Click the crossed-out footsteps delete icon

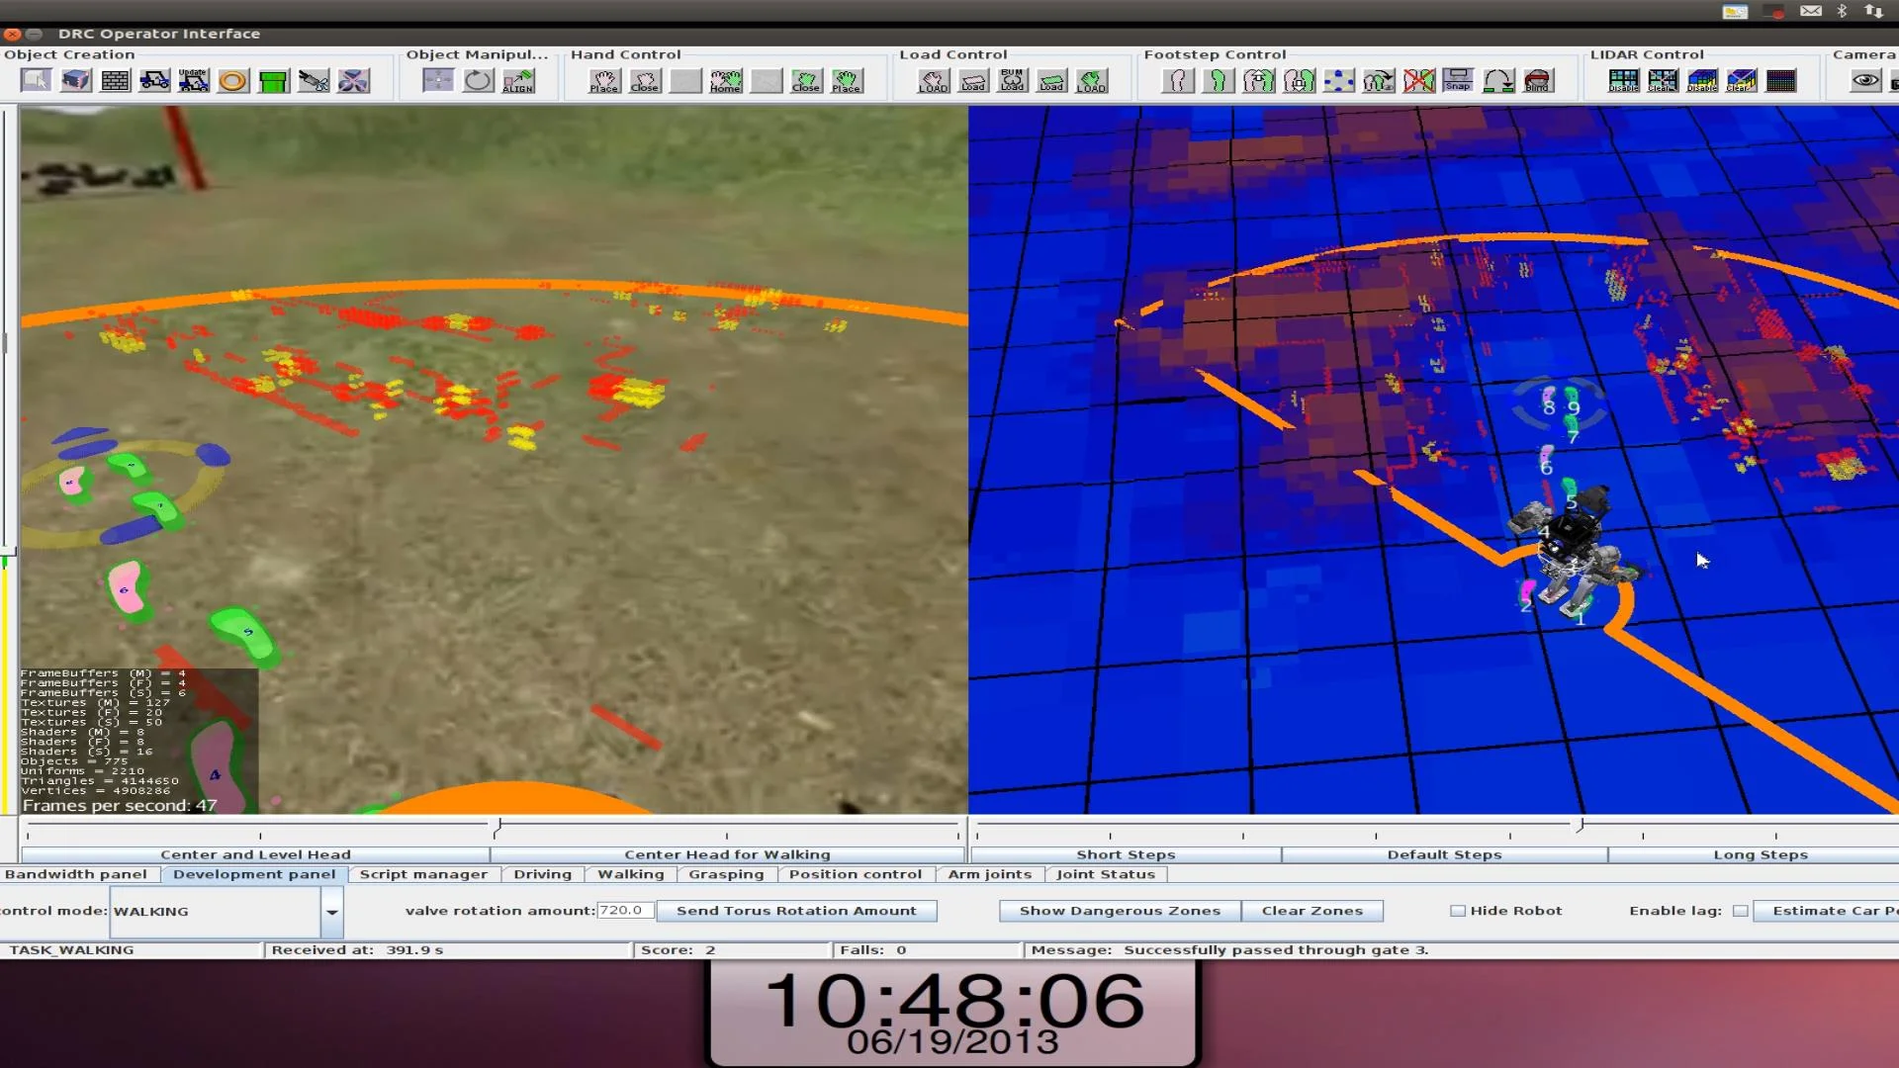point(1417,81)
